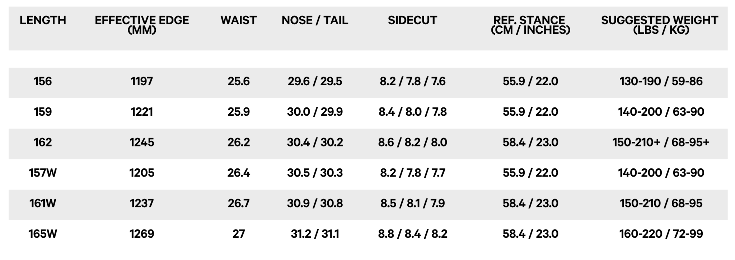Select the 161W length cell
Screen dimensions: 735x260
coord(43,203)
